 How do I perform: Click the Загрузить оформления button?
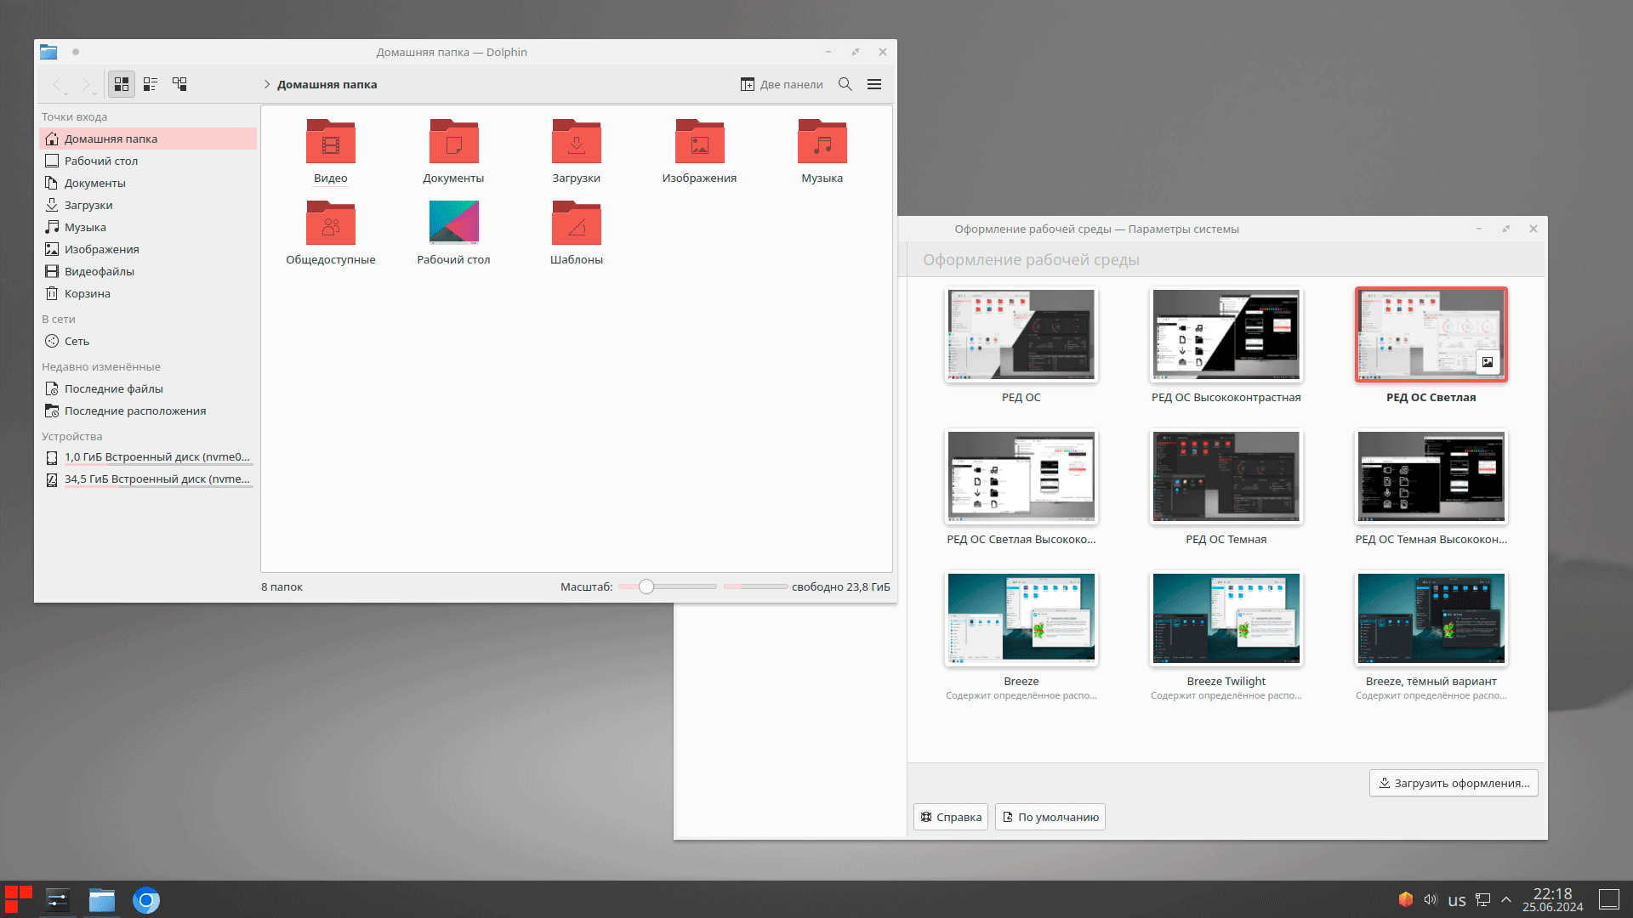click(x=1453, y=783)
